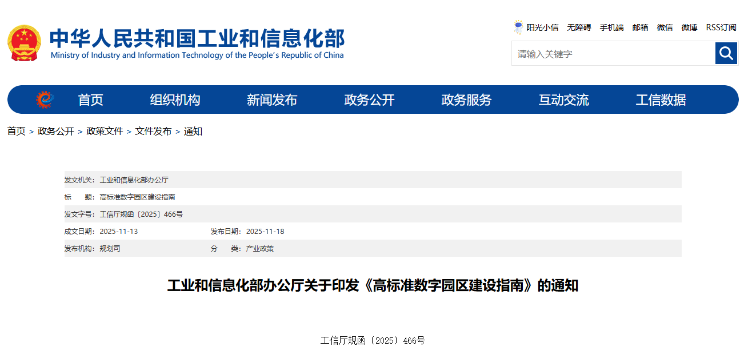
Task: Click the magnifier search button
Action: point(726,53)
